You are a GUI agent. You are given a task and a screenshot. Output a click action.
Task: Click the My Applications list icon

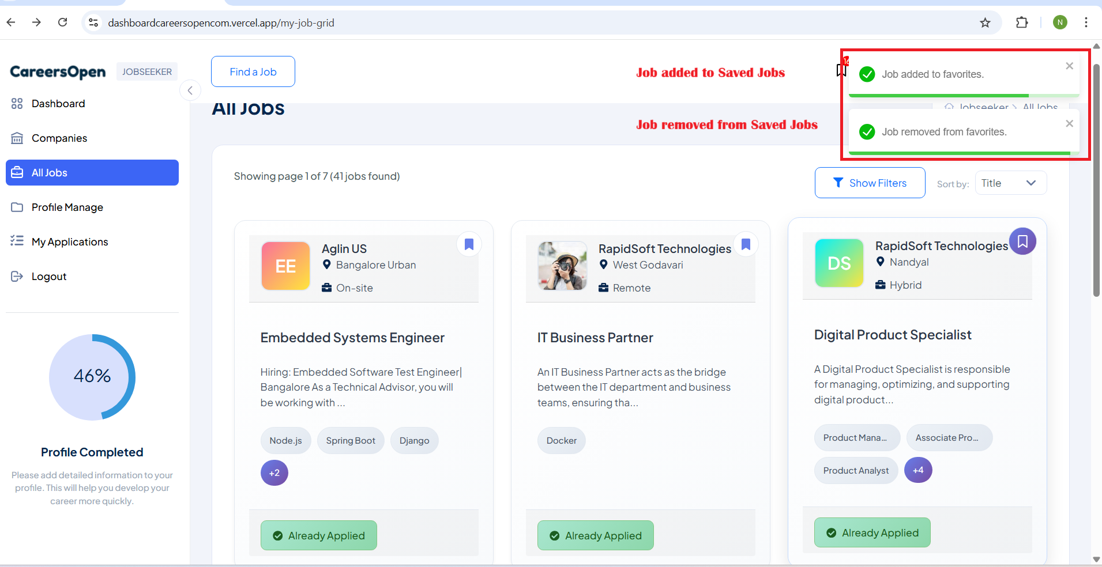(17, 241)
